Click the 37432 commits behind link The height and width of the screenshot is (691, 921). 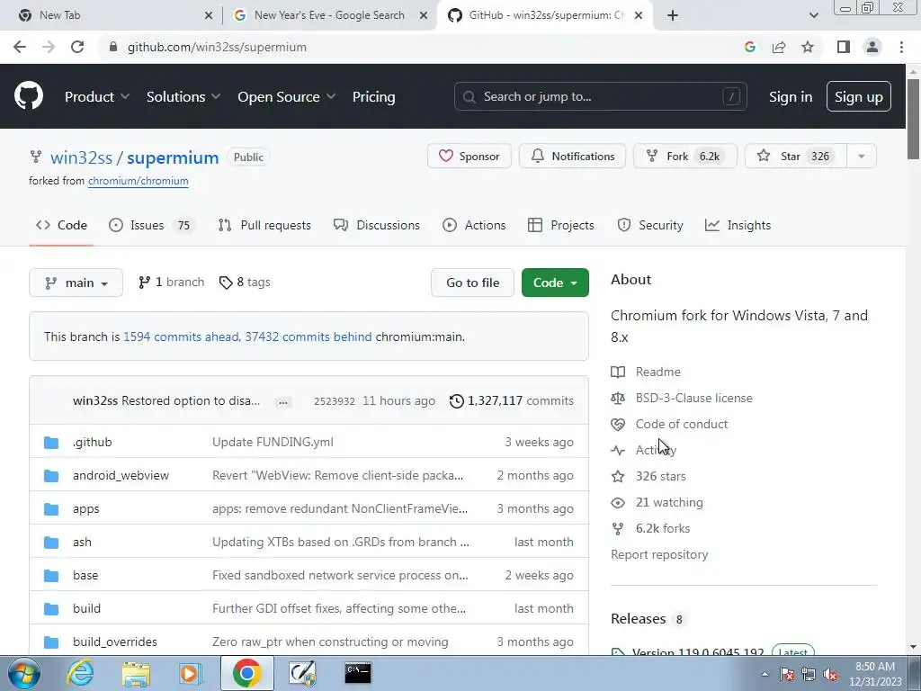click(x=308, y=337)
